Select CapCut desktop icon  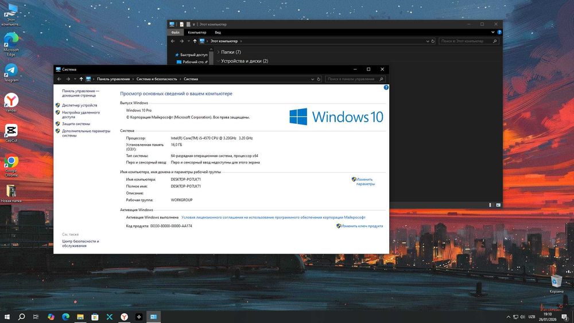click(x=11, y=133)
